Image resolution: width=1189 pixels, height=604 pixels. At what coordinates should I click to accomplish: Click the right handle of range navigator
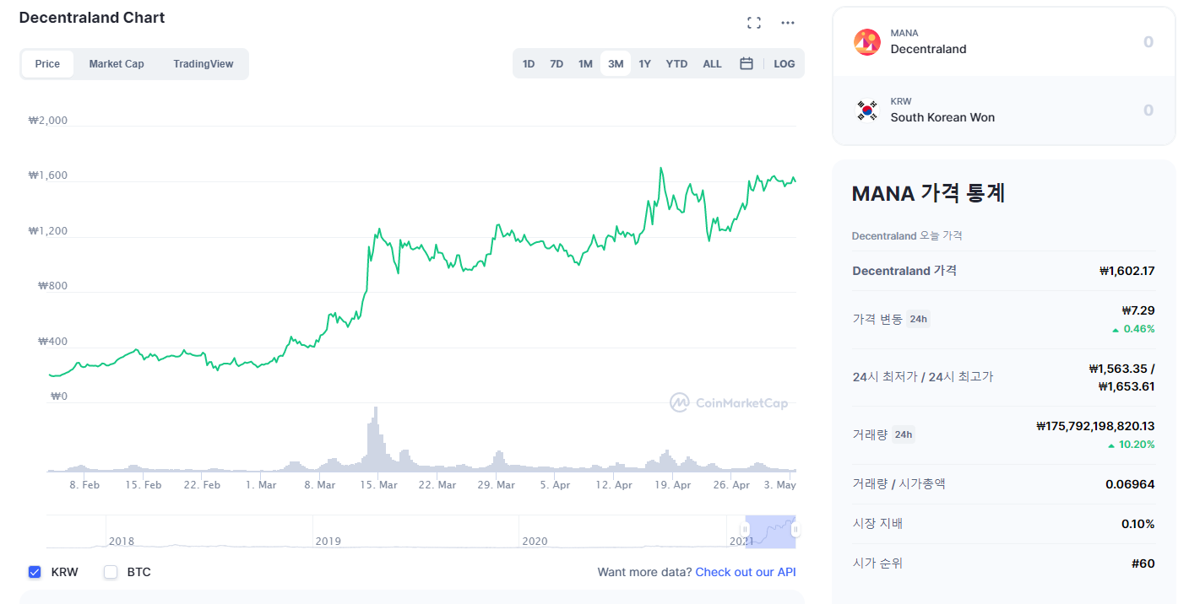click(x=795, y=530)
